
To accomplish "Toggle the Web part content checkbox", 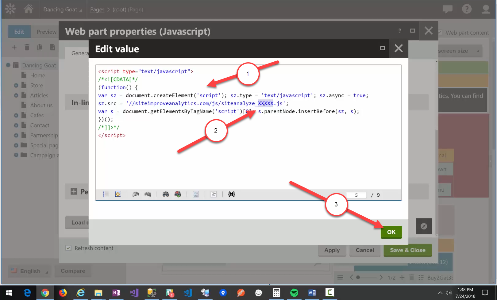I will pos(439,32).
